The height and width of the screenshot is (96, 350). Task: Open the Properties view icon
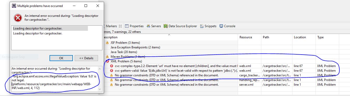click(127, 26)
